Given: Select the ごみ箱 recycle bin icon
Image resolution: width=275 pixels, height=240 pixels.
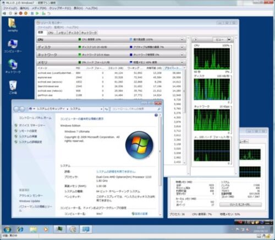Looking at the screenshot, I should 13,87.
